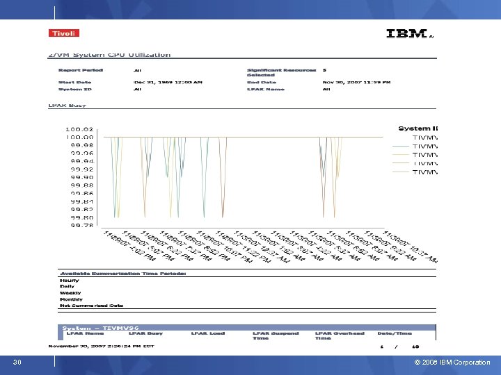Screen dimensions: 501x375
Task: Click the 11/29/07 4:02 PM axis label
Action: coord(129,246)
